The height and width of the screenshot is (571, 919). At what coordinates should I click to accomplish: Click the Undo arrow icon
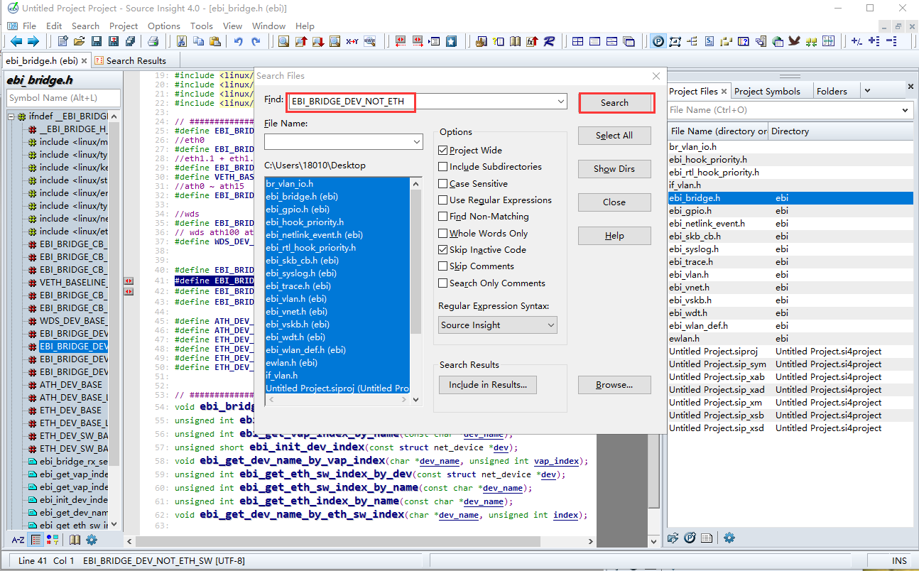(239, 41)
